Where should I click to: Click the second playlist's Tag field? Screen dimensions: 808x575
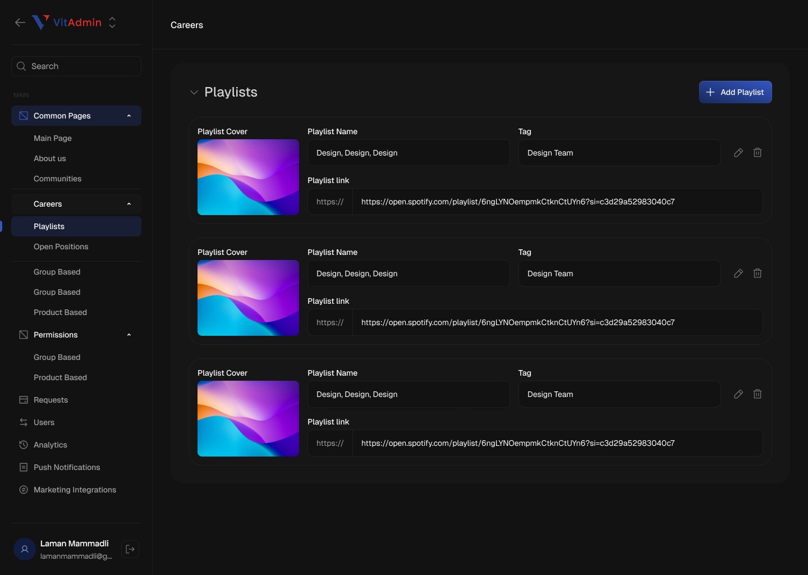click(619, 273)
